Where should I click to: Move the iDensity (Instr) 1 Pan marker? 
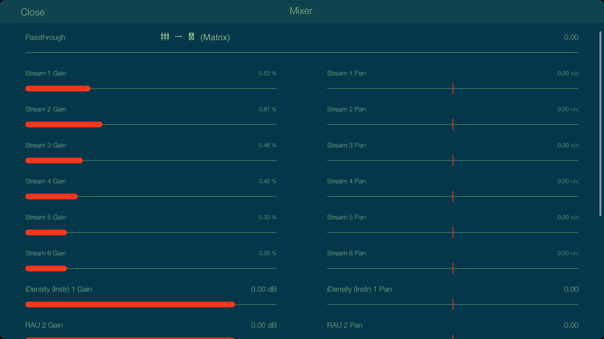click(453, 304)
